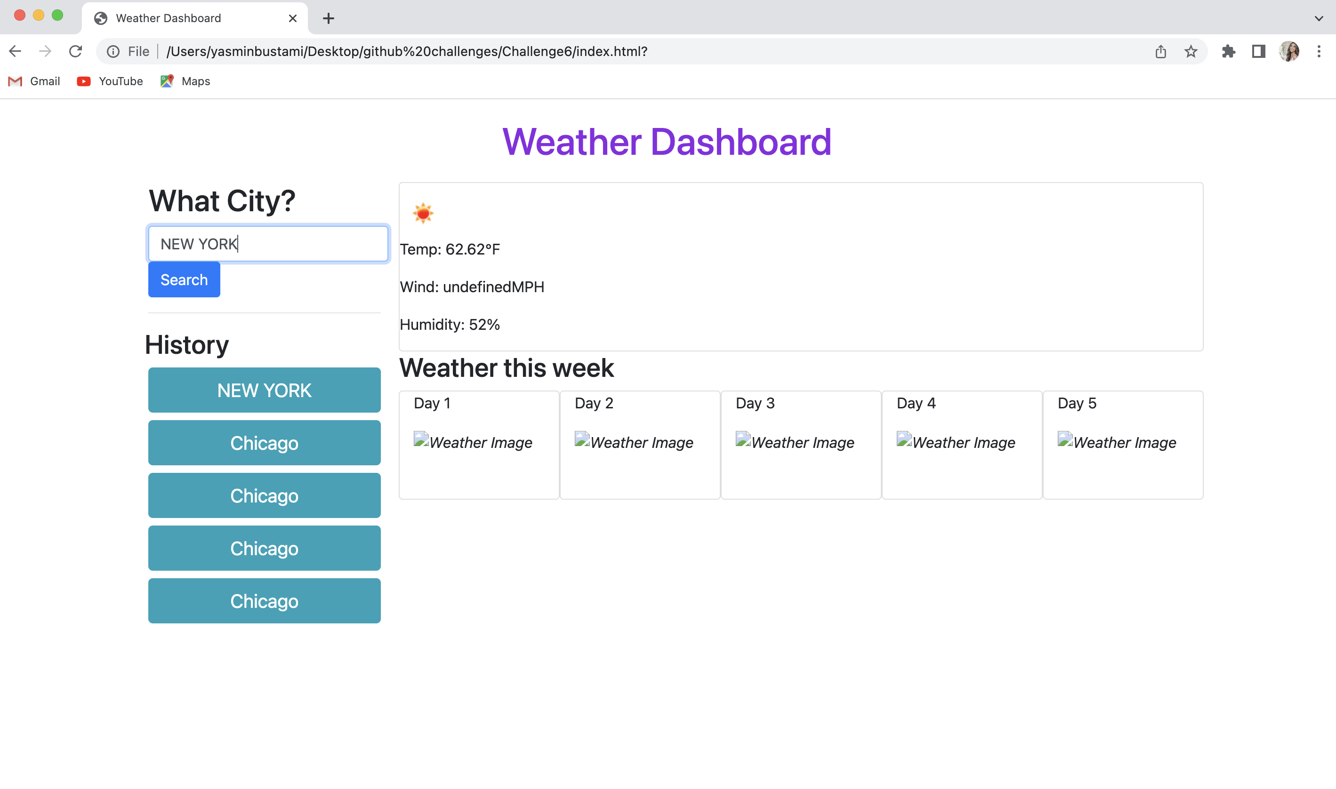Toggle the browser side panel icon
Image resolution: width=1336 pixels, height=789 pixels.
click(1258, 52)
